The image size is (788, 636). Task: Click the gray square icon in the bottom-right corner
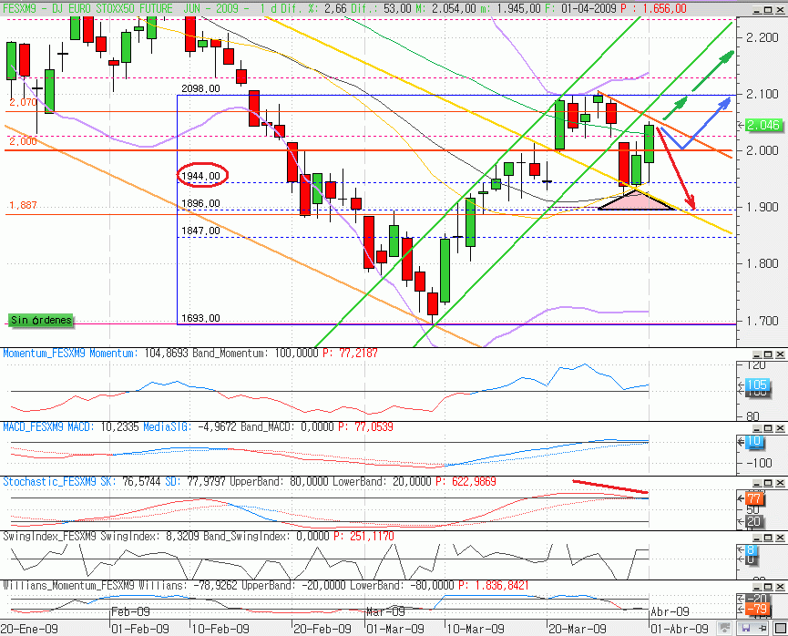click(x=781, y=628)
